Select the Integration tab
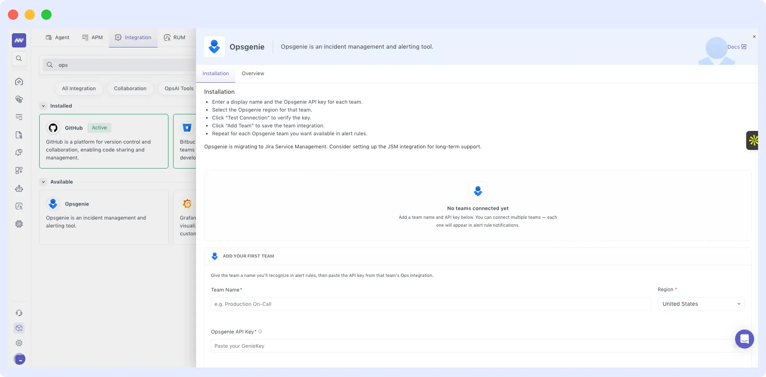The height and width of the screenshot is (377, 766). coord(133,38)
